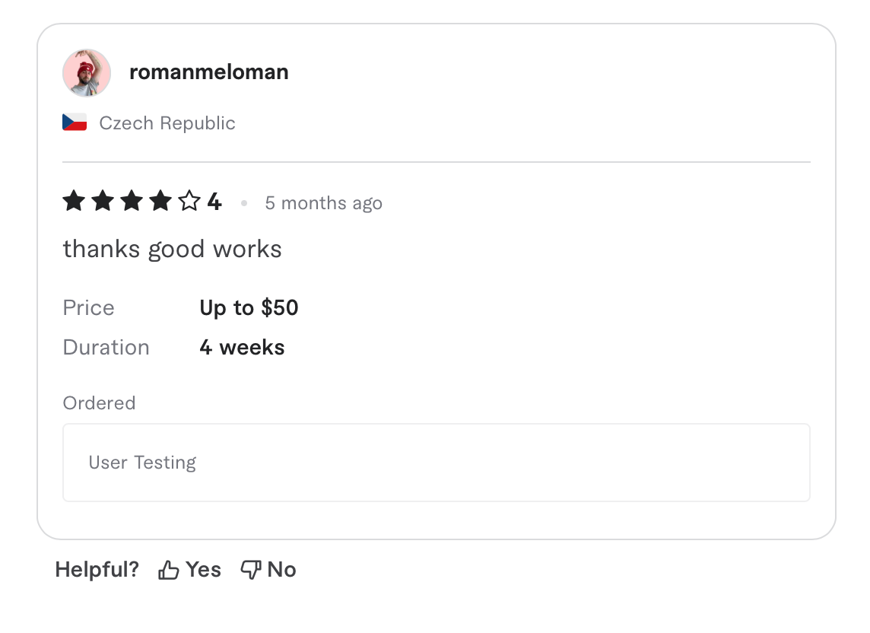Viewport: 870px width, 633px height.
Task: Click the Czech Republic flag icon
Action: [x=74, y=122]
